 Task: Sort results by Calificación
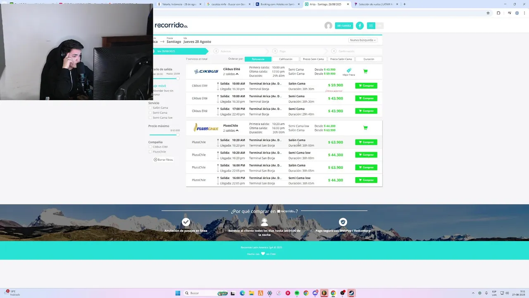(286, 59)
